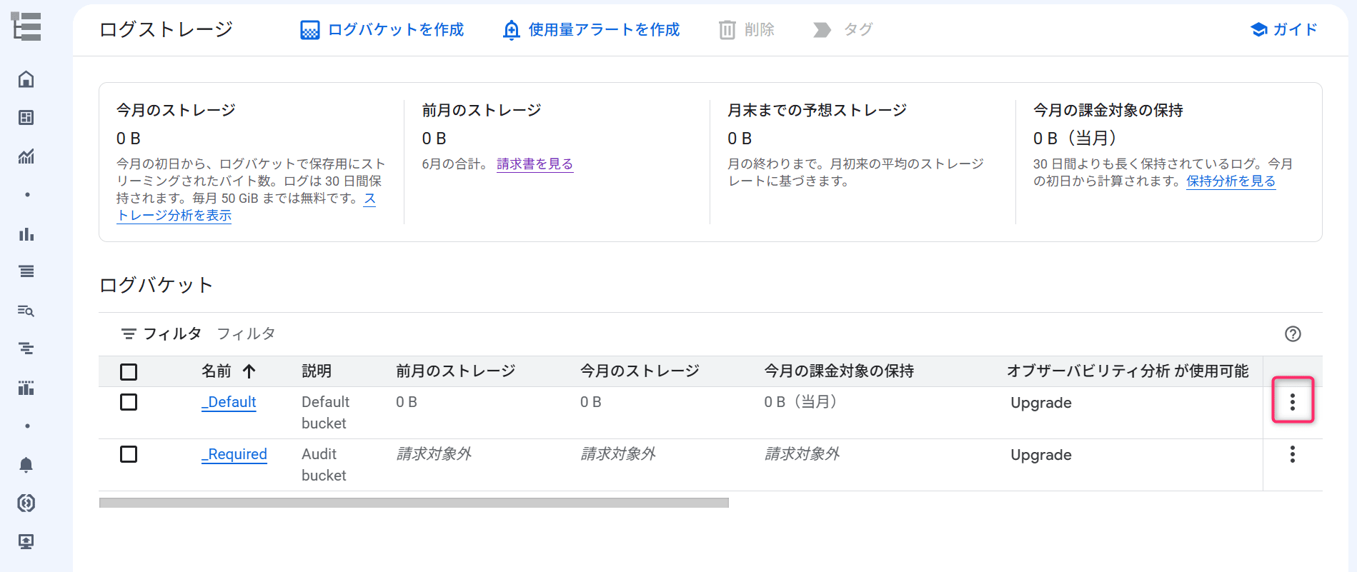This screenshot has width=1357, height=572.
Task: Open the 請求書を見る link
Action: click(x=535, y=164)
